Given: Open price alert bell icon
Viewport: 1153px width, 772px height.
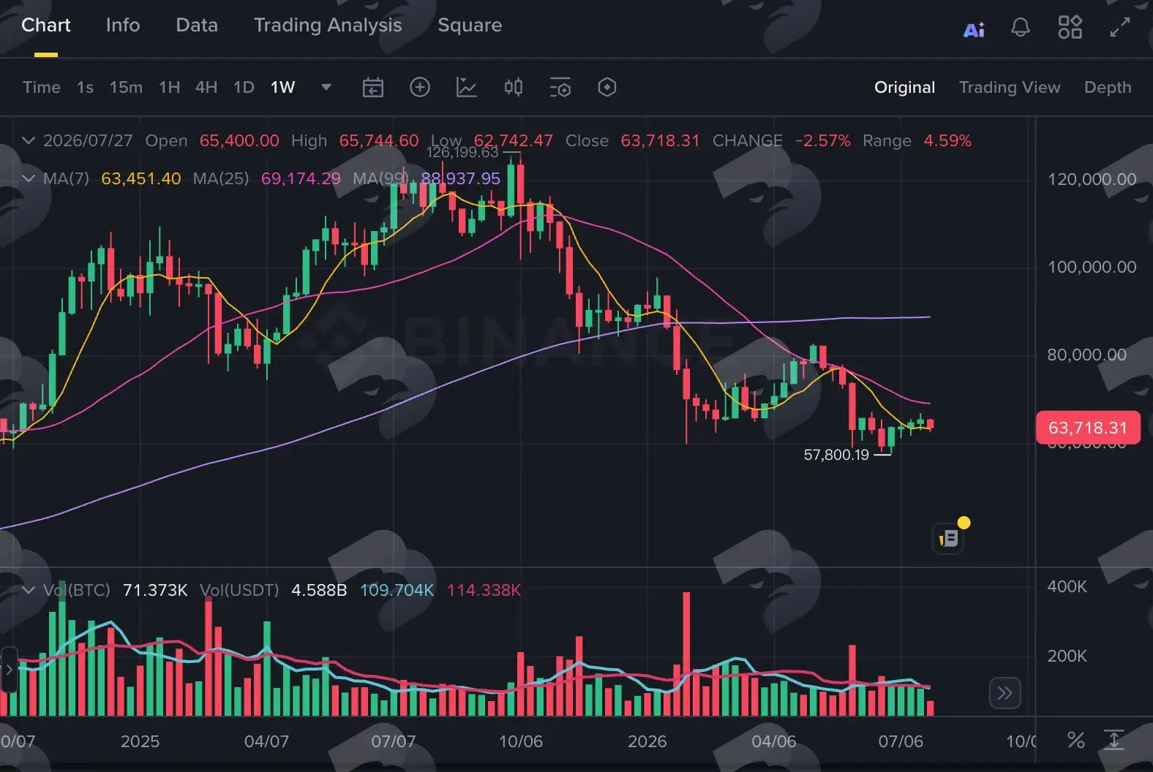Looking at the screenshot, I should [x=1021, y=28].
